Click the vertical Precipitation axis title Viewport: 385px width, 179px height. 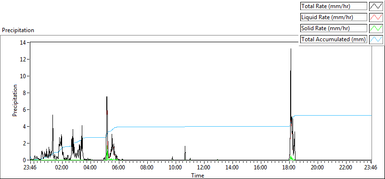coord(15,100)
